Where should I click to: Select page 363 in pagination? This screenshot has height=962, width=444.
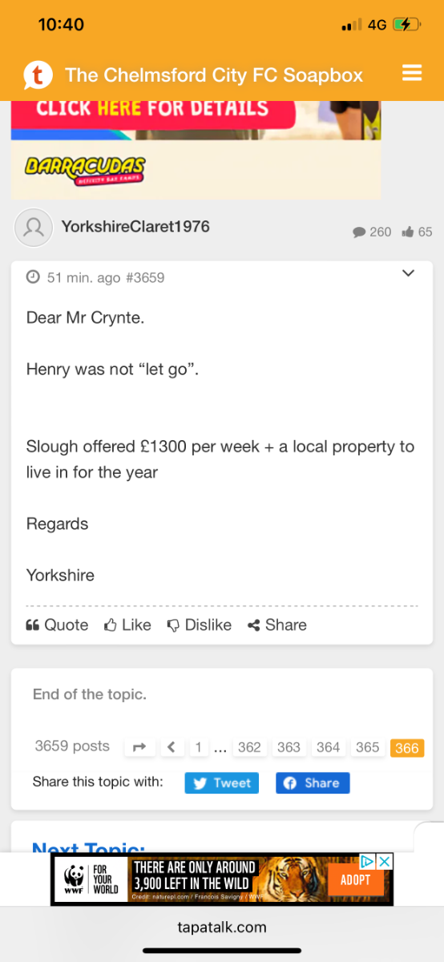coord(289,747)
